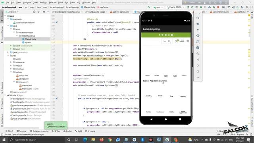This screenshot has width=254, height=143.
Task: Click the Windows Start button
Action: tap(4, 139)
